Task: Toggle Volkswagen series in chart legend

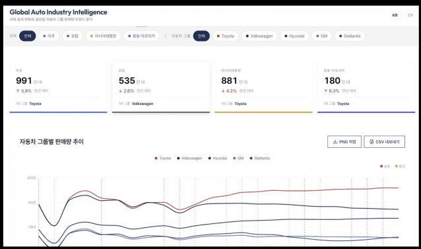Action: tap(189, 159)
